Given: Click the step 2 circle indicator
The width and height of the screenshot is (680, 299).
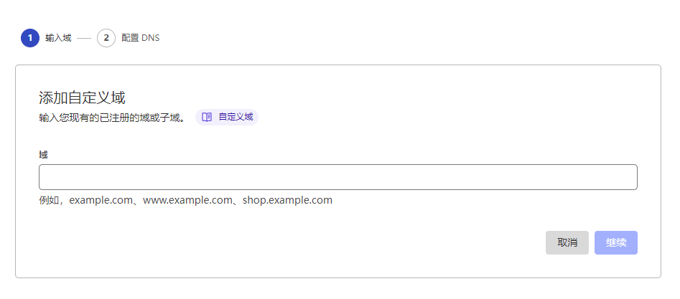Looking at the screenshot, I should point(106,38).
